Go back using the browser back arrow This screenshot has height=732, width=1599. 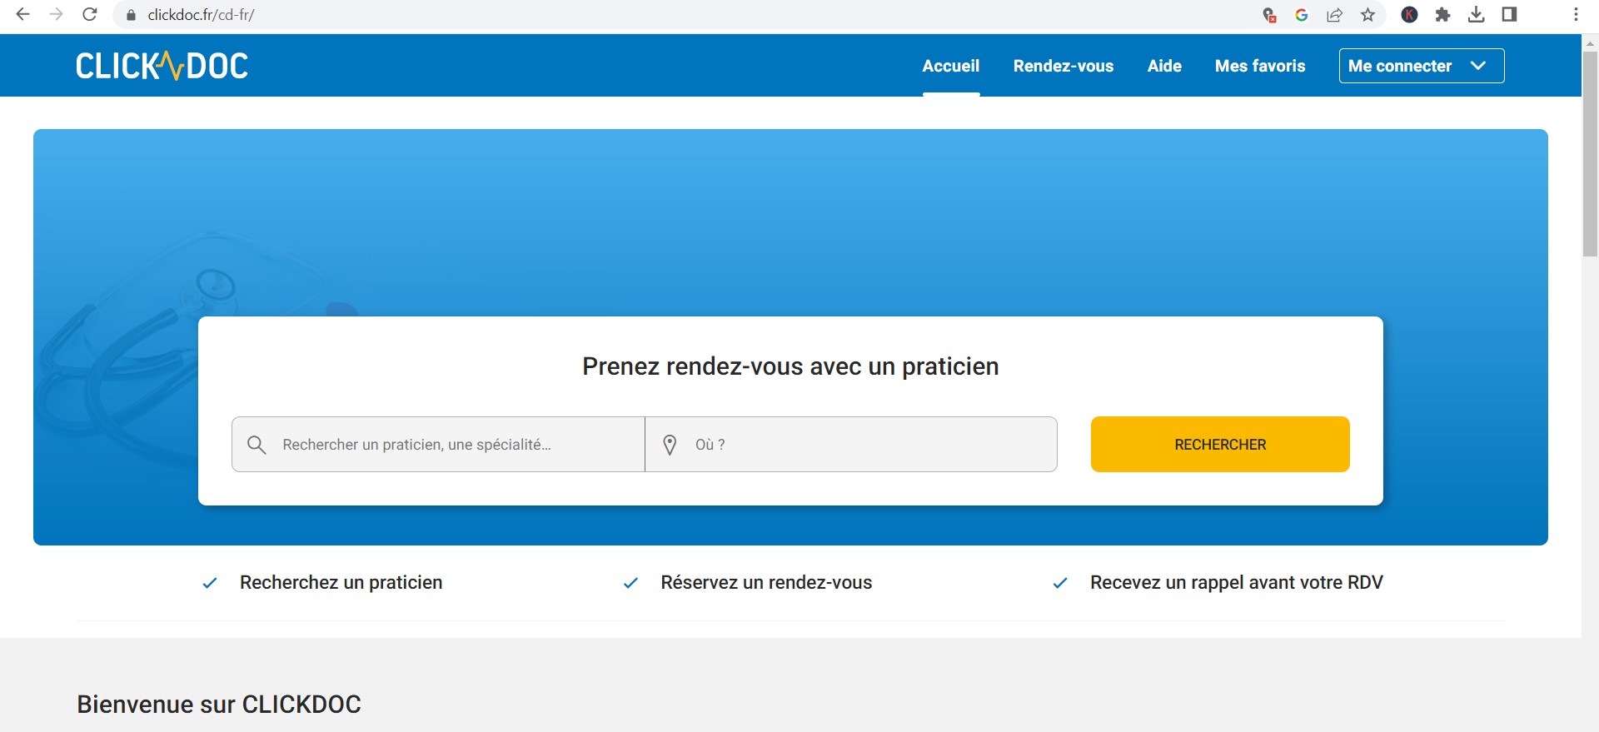pyautogui.click(x=23, y=15)
